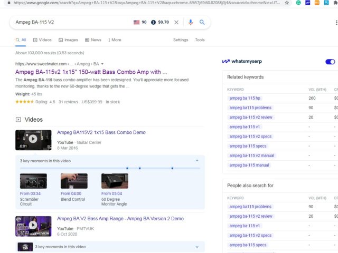Select the All results tab

(21, 40)
